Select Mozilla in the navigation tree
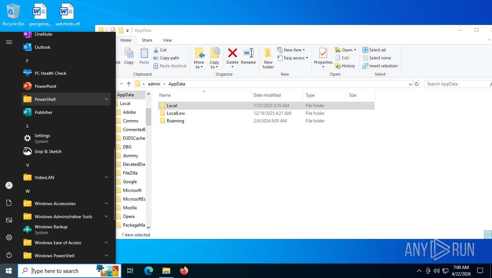 (x=130, y=208)
